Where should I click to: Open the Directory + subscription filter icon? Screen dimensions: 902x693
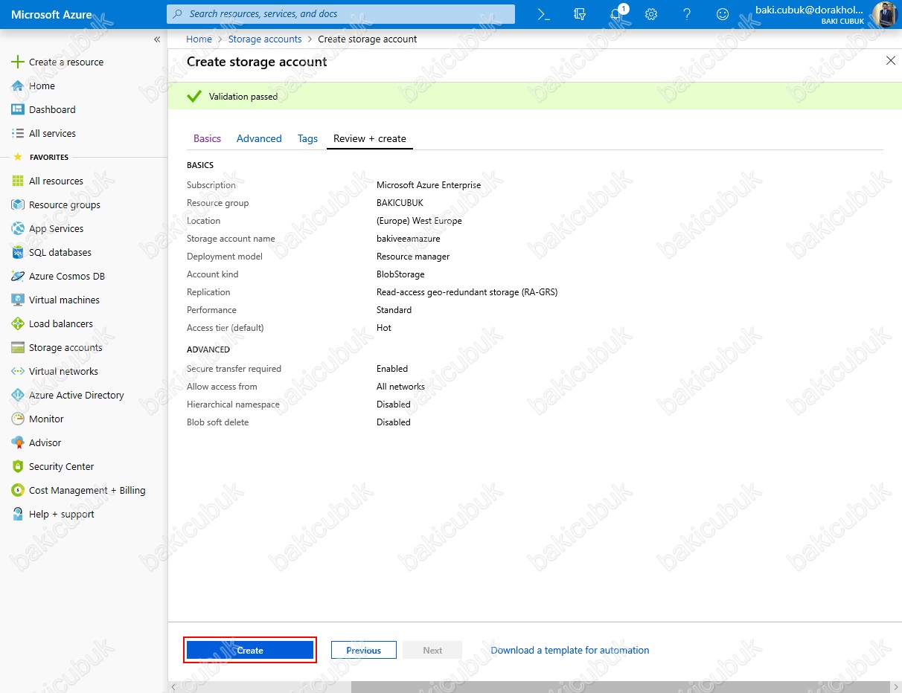580,14
